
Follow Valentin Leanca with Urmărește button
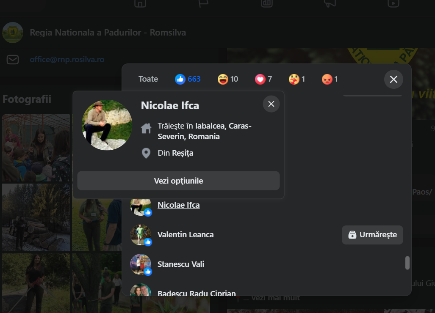coord(372,235)
